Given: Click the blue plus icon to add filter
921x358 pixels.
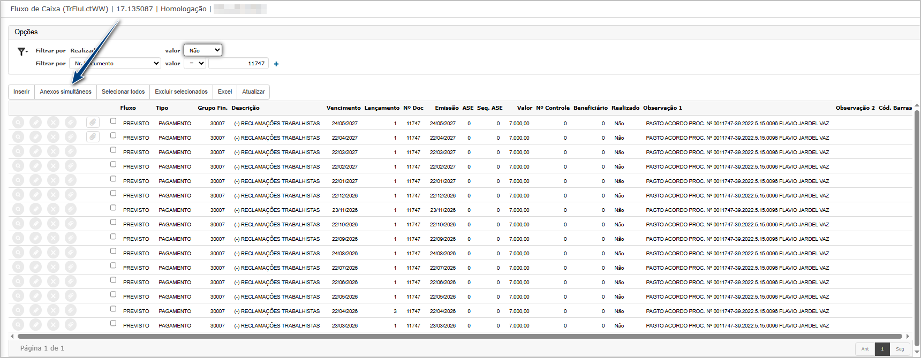Looking at the screenshot, I should point(276,64).
